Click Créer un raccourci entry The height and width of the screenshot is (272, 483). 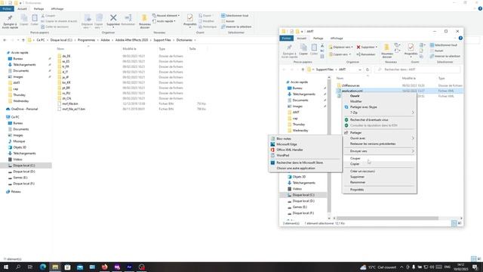tap(380, 172)
